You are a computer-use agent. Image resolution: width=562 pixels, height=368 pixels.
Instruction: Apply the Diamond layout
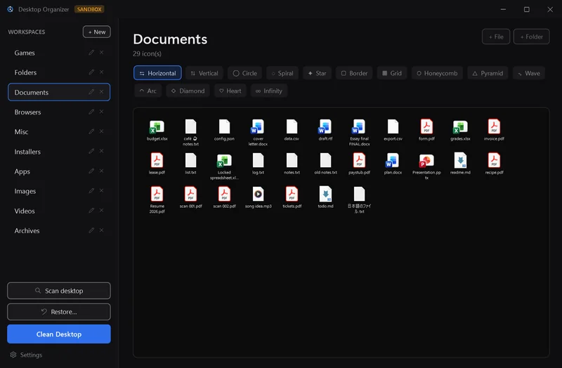188,91
